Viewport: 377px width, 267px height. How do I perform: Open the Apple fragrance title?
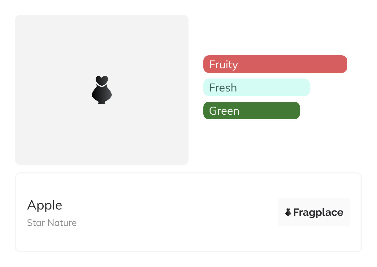pos(45,205)
